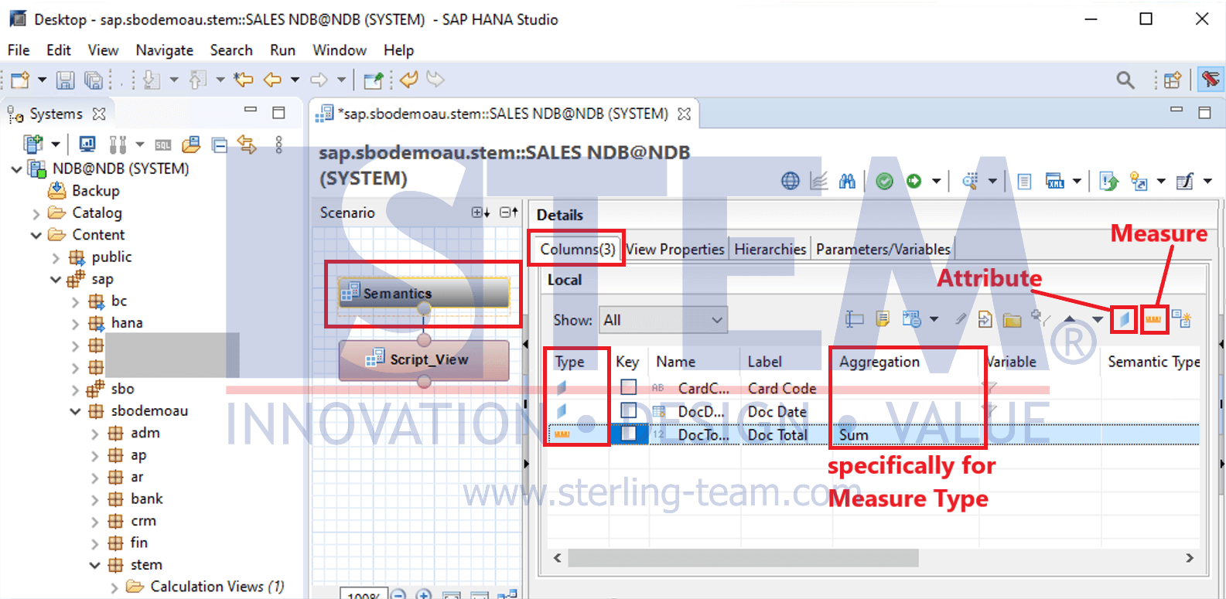The height and width of the screenshot is (599, 1226).
Task: Select the Semantics node in Scenario
Action: point(424,293)
